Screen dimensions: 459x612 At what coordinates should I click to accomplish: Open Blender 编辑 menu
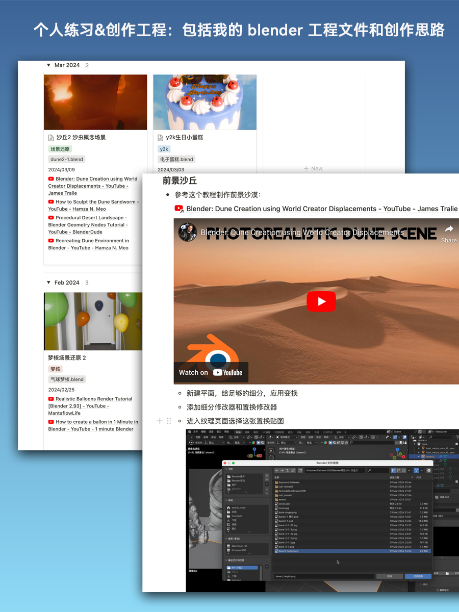click(203, 431)
